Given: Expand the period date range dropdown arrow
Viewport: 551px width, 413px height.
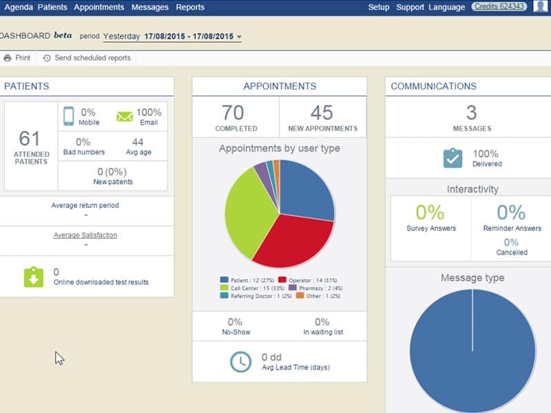Looking at the screenshot, I should click(239, 36).
